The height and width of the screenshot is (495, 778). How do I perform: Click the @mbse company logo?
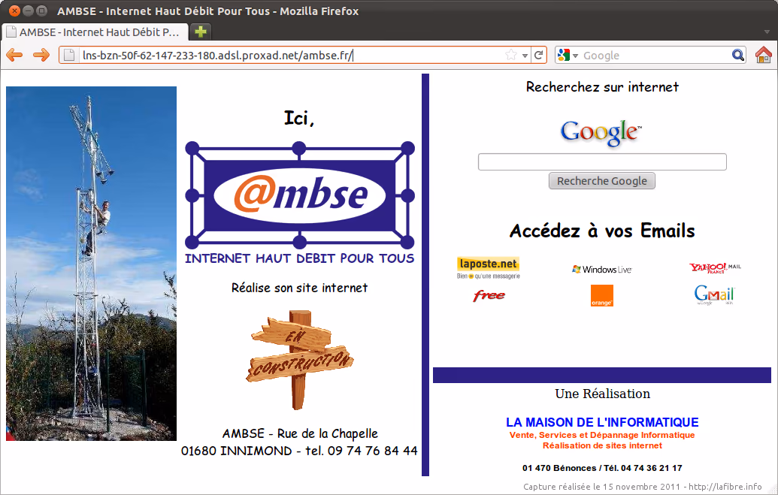click(x=300, y=195)
